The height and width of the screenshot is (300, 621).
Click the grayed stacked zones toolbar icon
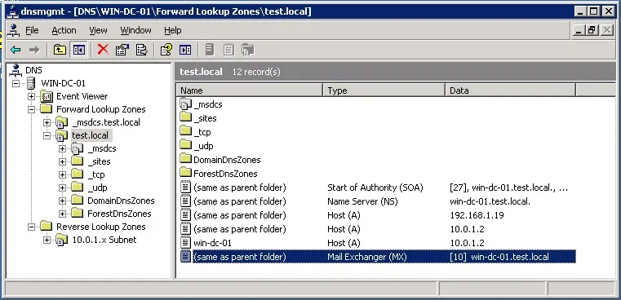point(247,50)
